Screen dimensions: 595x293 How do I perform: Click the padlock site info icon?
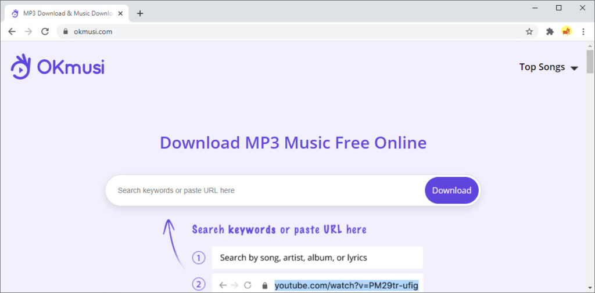click(66, 32)
